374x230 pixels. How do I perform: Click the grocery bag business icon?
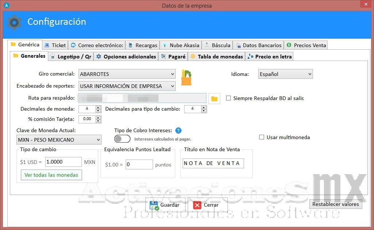pyautogui.click(x=186, y=77)
